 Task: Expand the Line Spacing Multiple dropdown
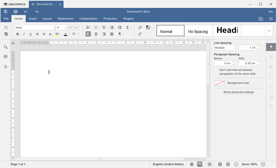pyautogui.click(x=225, y=48)
